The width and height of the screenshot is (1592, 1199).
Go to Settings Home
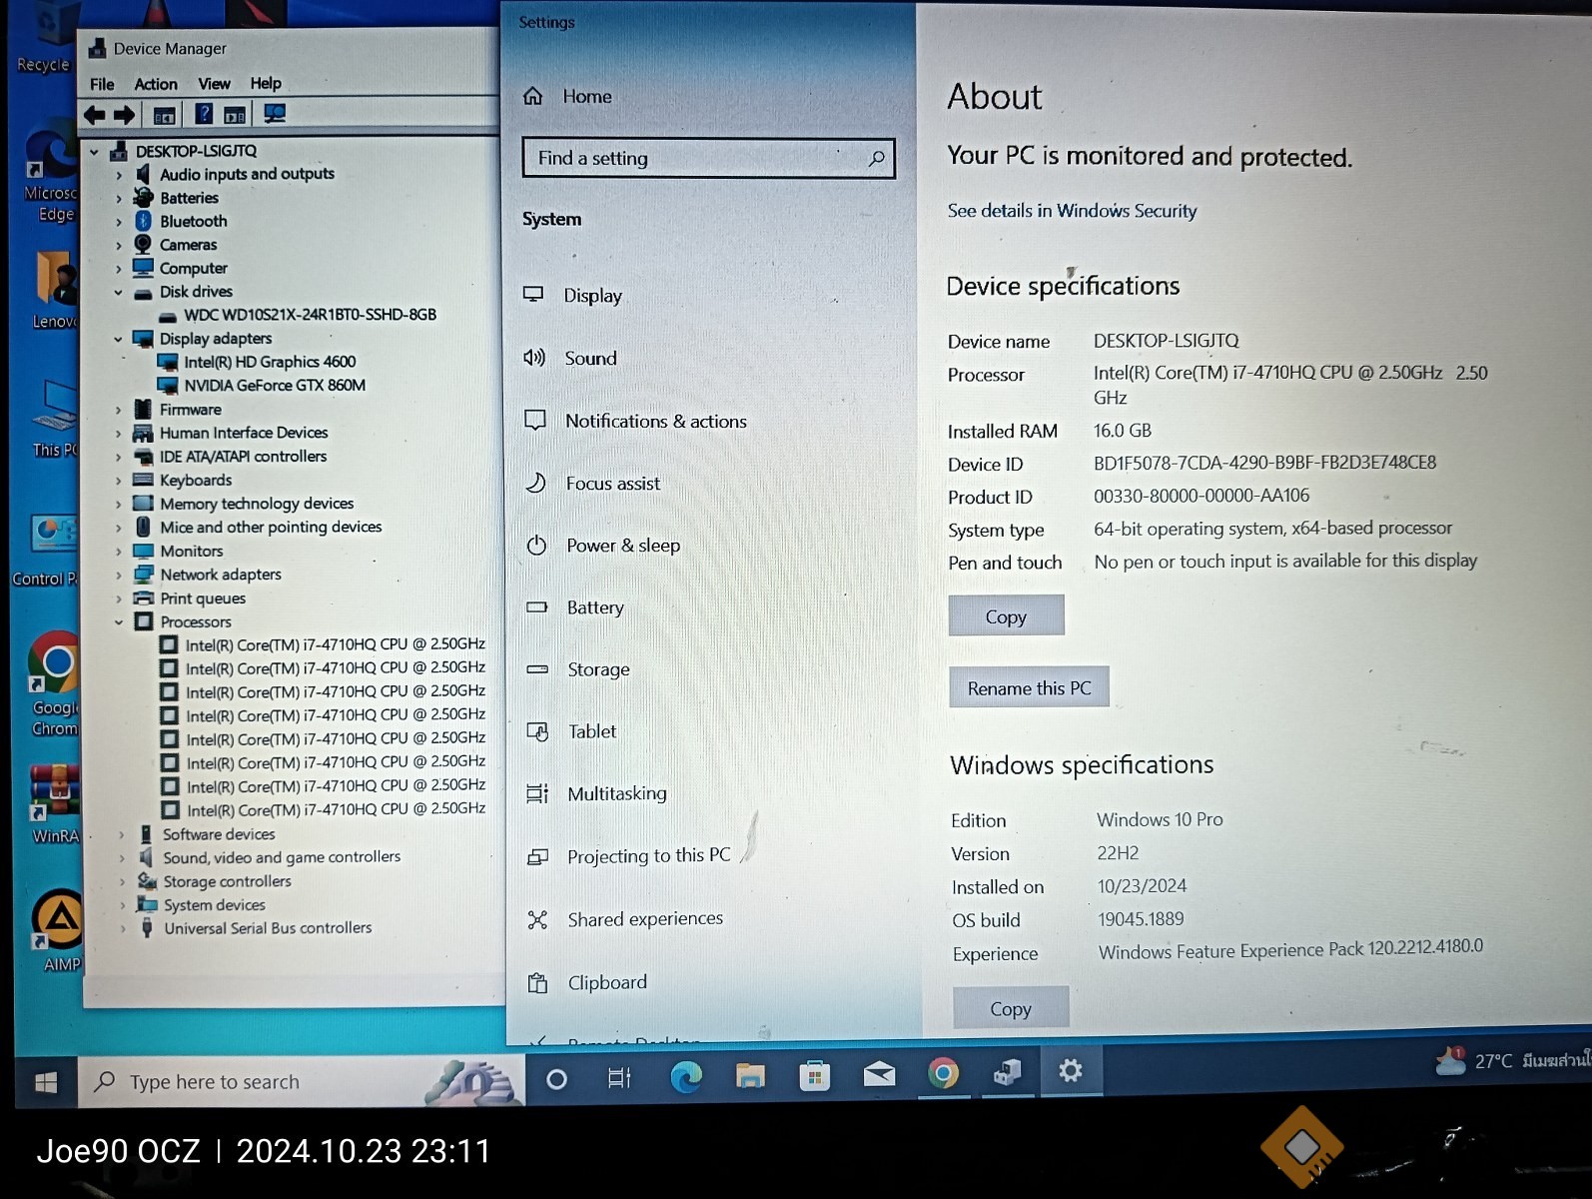coord(586,97)
